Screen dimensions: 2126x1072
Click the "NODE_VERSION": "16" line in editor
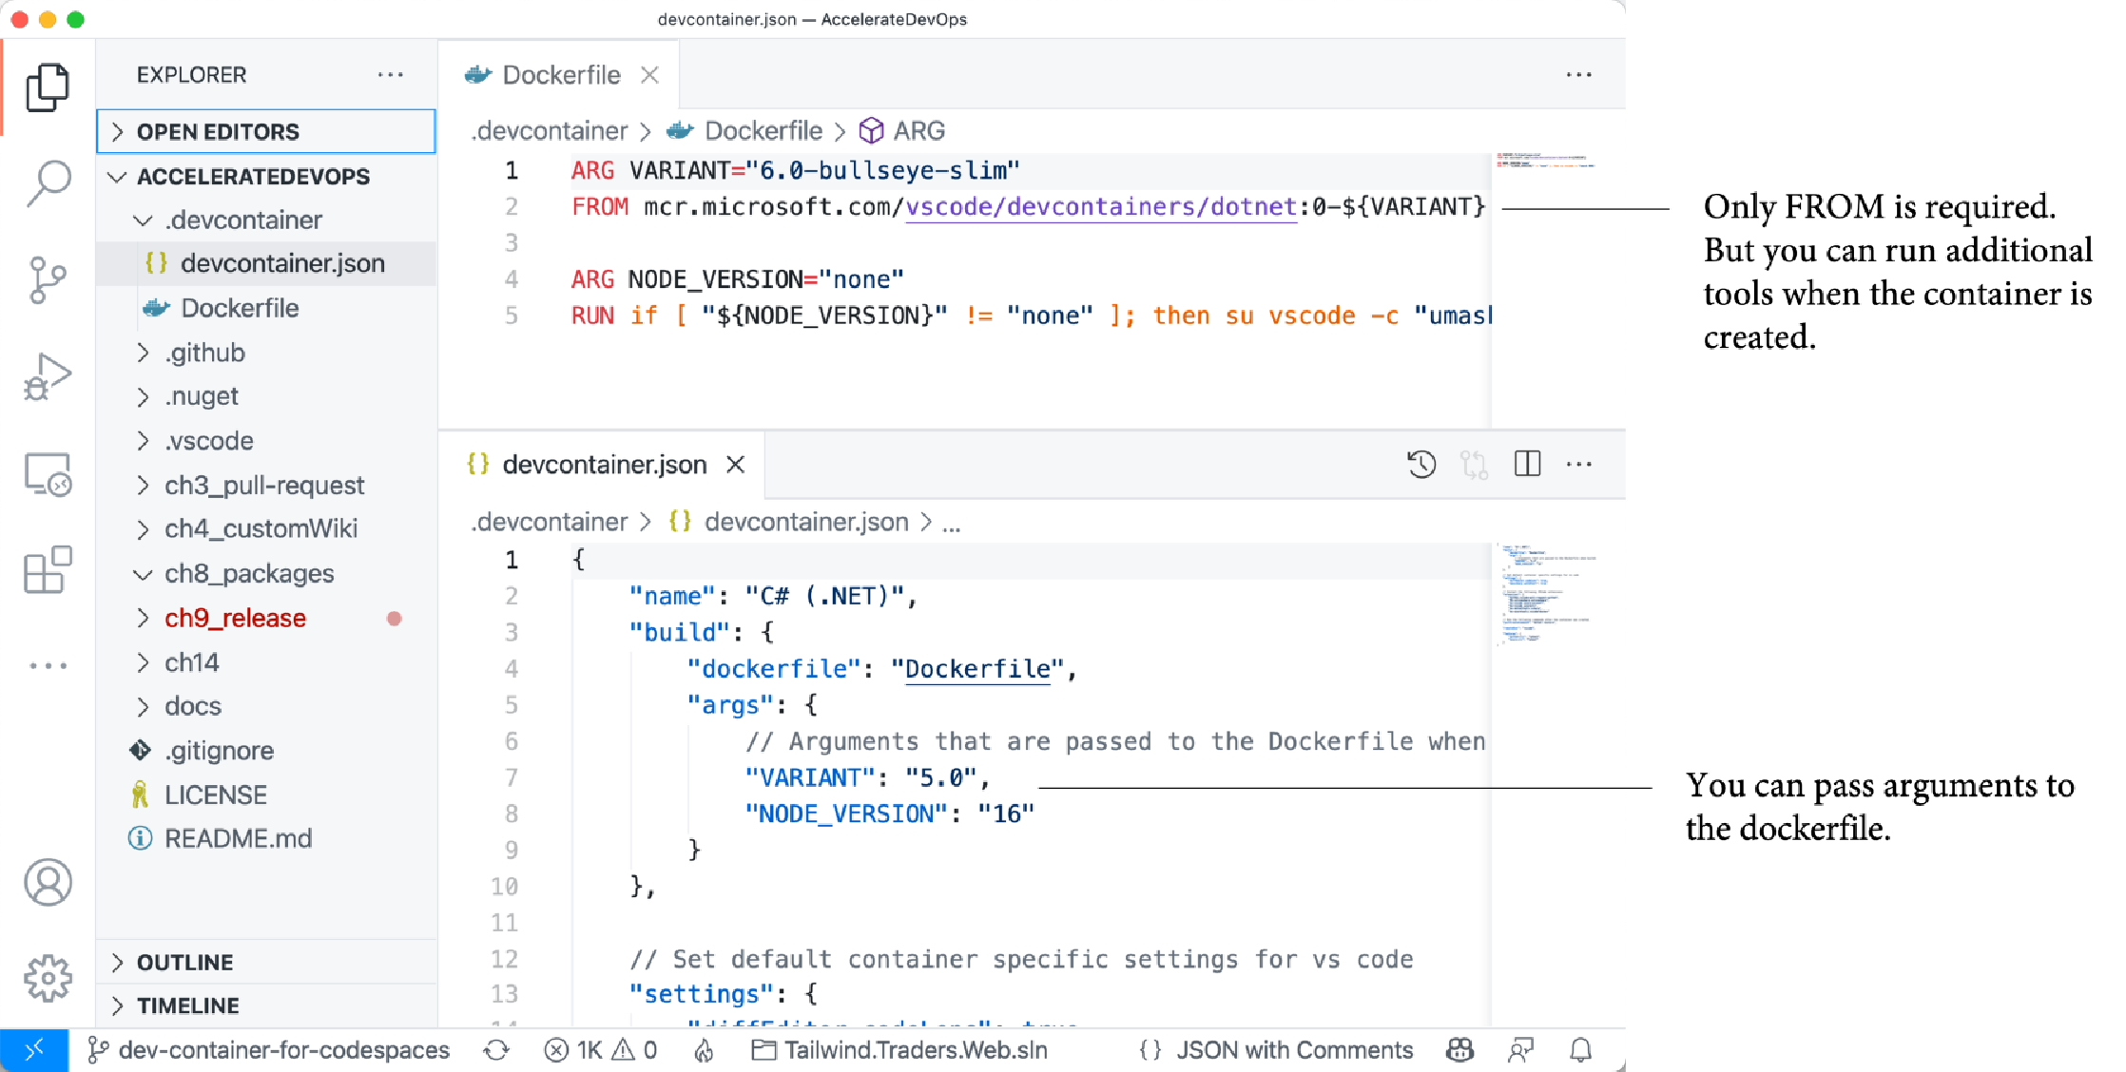(x=889, y=814)
